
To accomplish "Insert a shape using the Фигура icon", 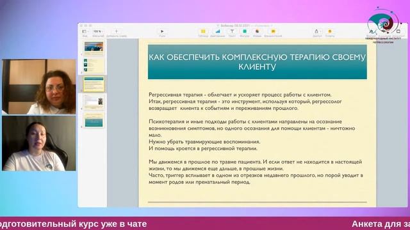I will click(x=245, y=31).
